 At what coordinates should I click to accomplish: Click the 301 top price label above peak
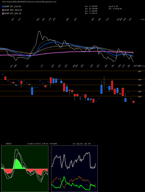coord(38,19)
